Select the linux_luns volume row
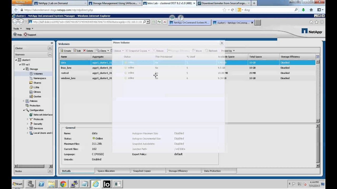 [187, 68]
